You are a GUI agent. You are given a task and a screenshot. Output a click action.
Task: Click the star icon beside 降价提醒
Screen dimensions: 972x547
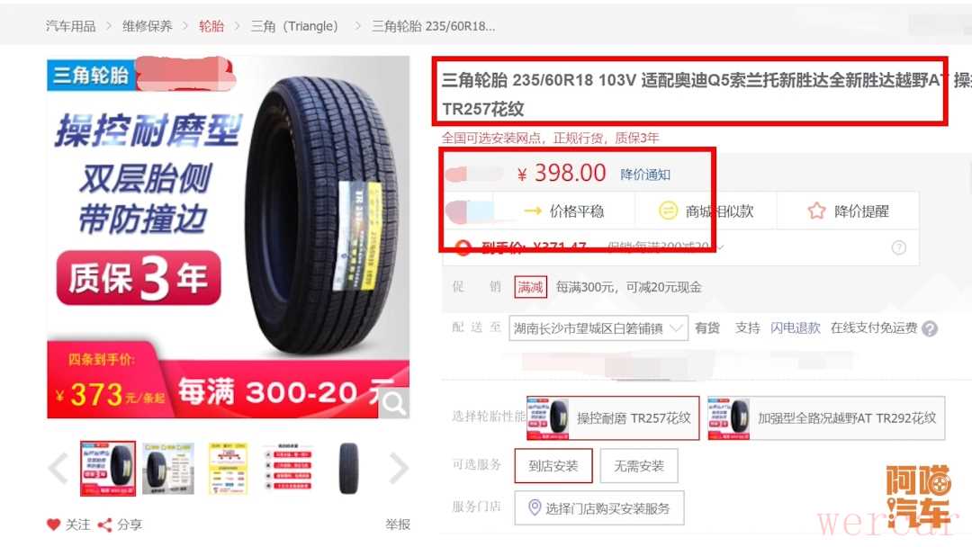click(816, 211)
